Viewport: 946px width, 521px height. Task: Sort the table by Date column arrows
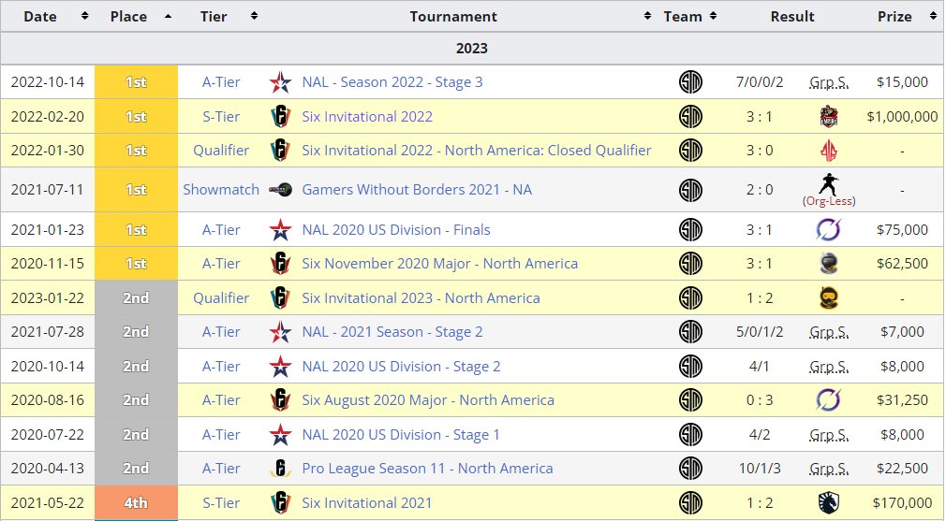tap(84, 16)
